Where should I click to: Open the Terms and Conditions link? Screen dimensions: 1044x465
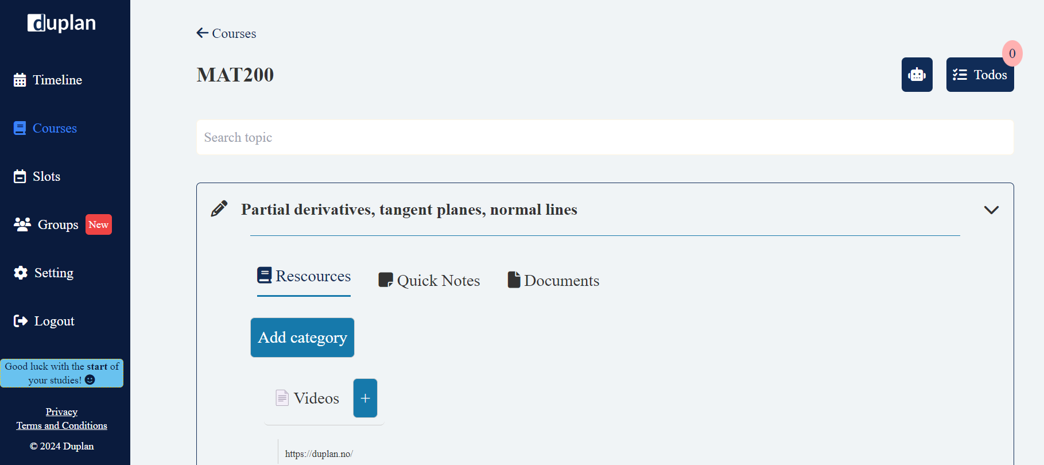click(61, 425)
